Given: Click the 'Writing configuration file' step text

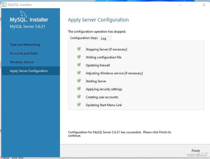Looking at the screenshot, I should point(103,57).
